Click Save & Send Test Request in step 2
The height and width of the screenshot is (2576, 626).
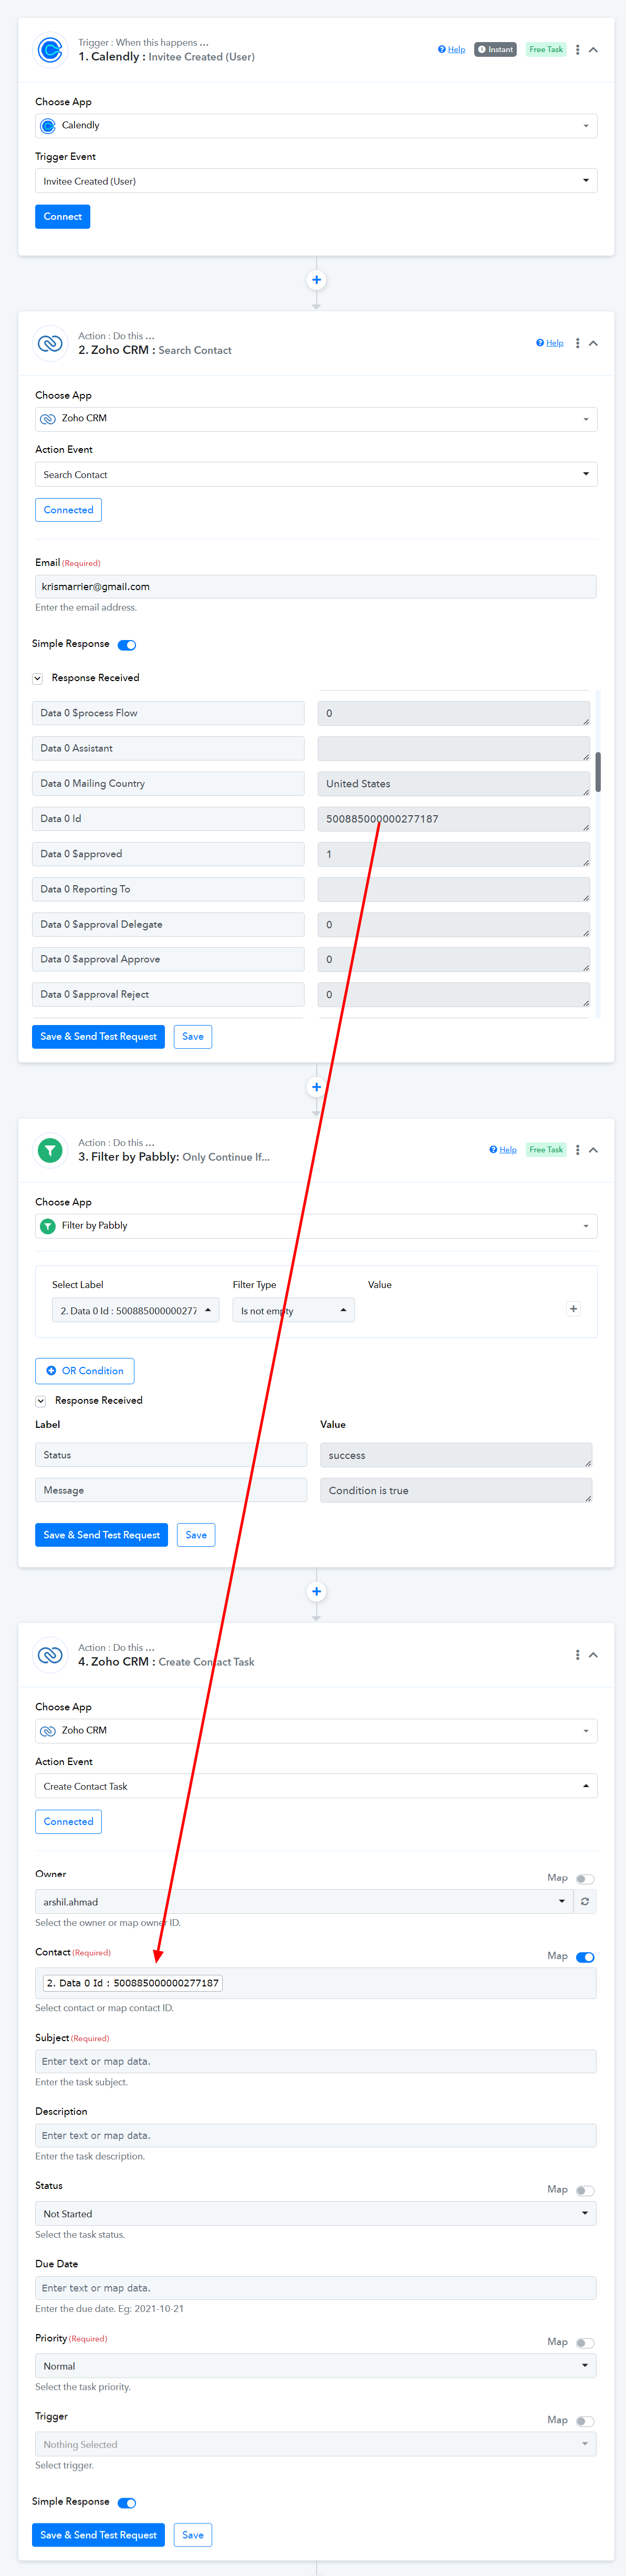coord(98,1037)
